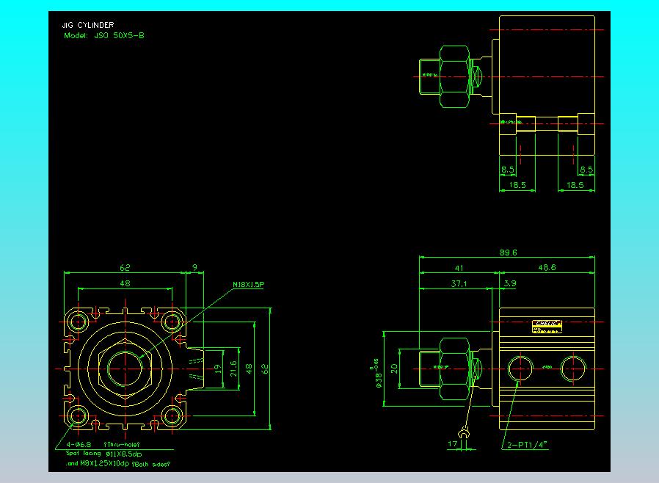Click the bottom-right mounting hole circle
This screenshot has height=483, width=659.
[172, 415]
